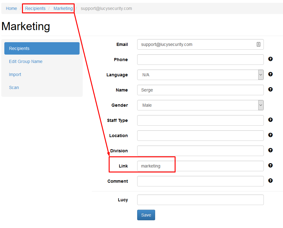Click contact card icon in Email field
This screenshot has height=228, width=283.
(258, 44)
